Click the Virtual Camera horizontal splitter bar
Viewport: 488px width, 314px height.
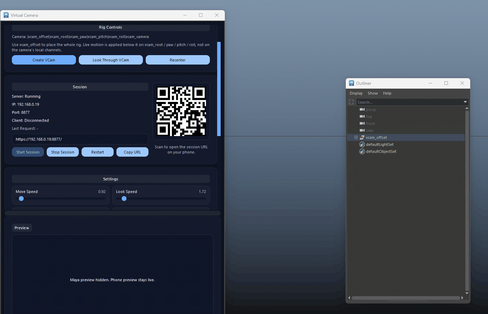click(x=113, y=213)
